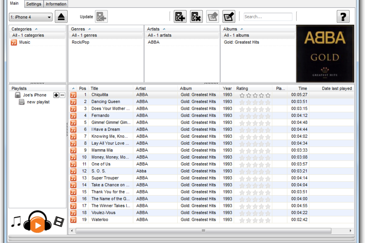Select the track Lay All Your Love
Viewport: 365px width, 243px height.
[110, 143]
